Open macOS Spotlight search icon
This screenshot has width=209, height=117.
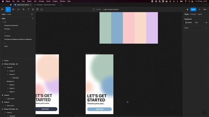point(189,1)
